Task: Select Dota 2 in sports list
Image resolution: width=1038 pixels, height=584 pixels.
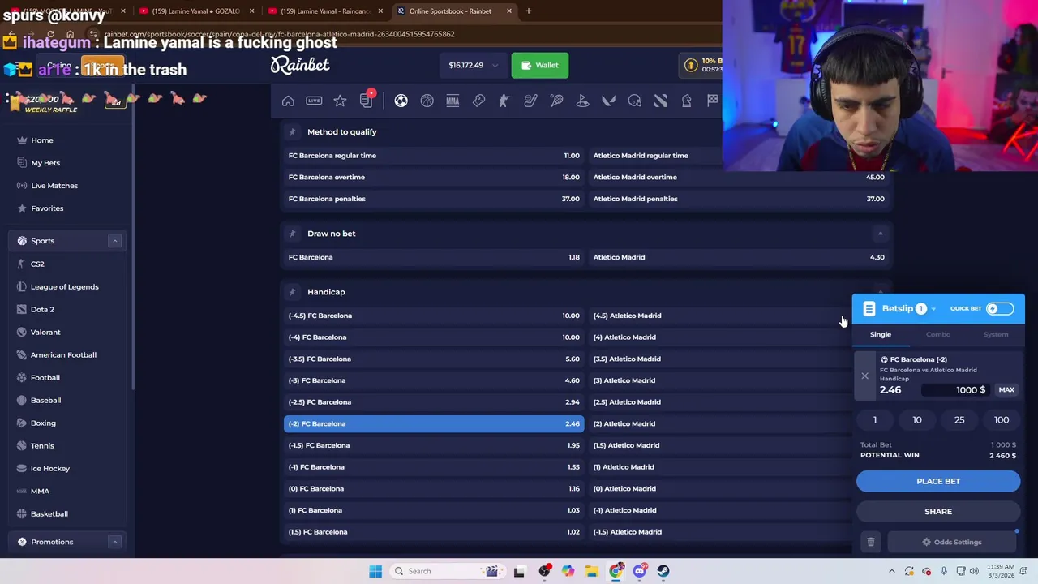Action: coord(42,309)
